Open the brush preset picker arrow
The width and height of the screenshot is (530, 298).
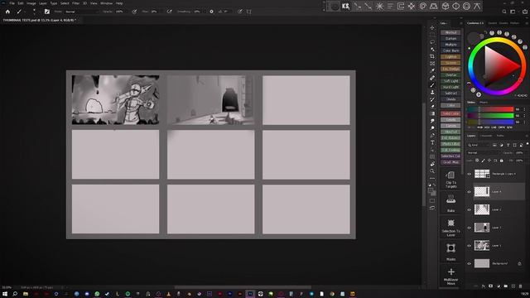25,12
